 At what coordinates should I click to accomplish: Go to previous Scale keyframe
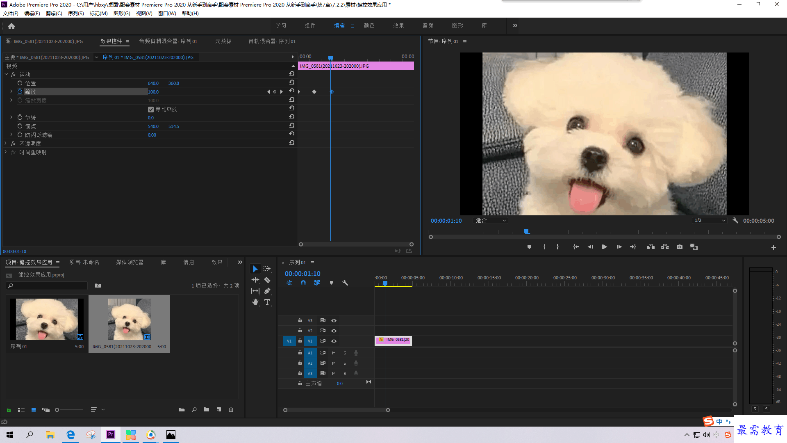pos(268,92)
